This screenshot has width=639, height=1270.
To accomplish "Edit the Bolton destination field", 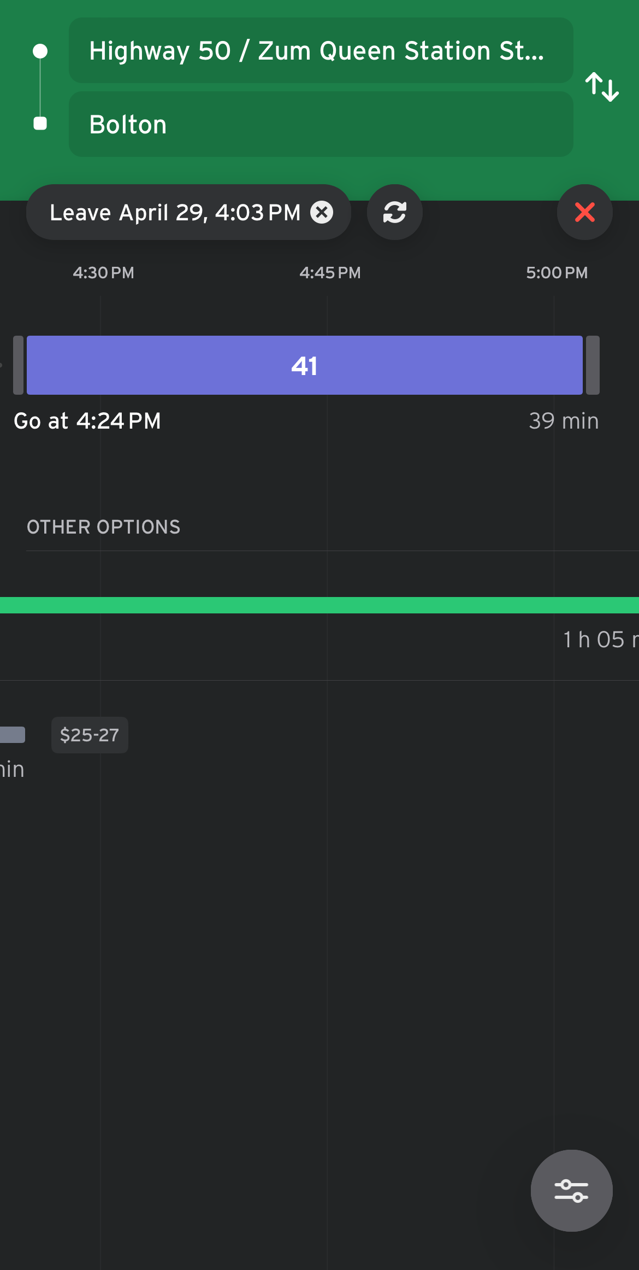I will tap(321, 124).
